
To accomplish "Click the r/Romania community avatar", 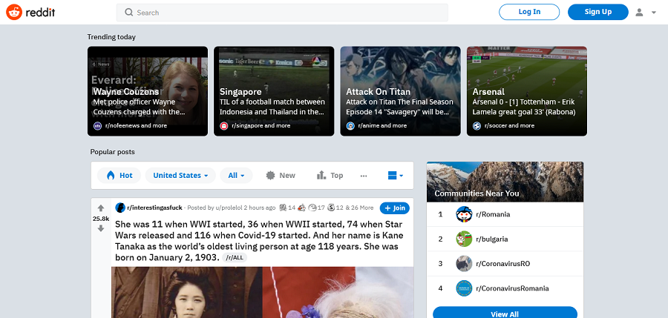I will coord(464,214).
